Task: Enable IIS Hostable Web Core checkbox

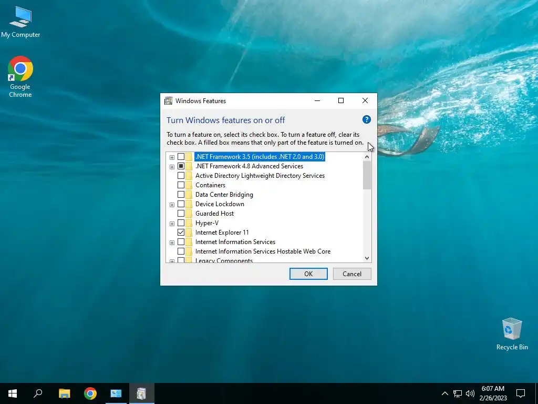Action: point(181,251)
